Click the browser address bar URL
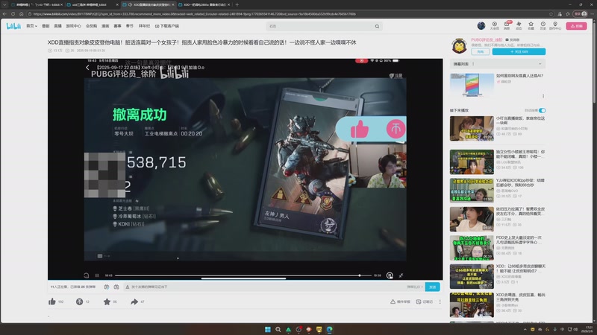Viewport: 597px width, 335px height. tap(194, 14)
